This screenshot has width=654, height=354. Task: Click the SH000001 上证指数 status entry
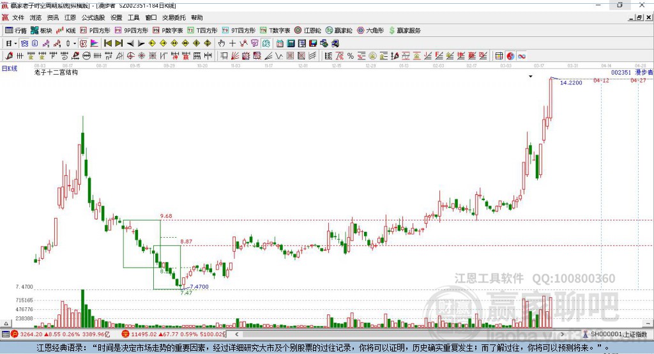tap(618, 334)
